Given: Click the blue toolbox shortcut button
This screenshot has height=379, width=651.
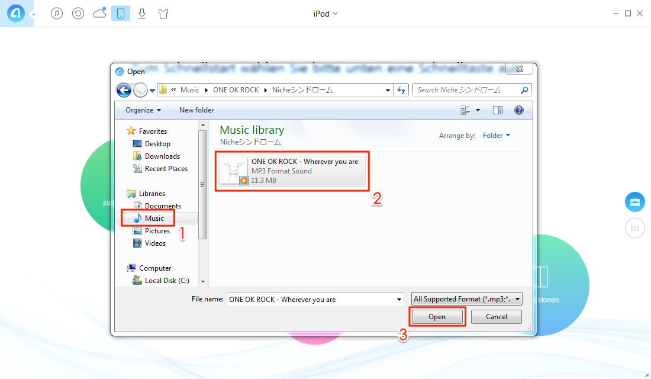Looking at the screenshot, I should [x=635, y=203].
